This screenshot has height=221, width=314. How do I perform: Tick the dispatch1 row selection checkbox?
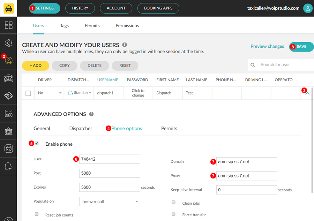tap(28, 93)
